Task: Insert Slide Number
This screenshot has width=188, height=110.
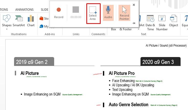Action: point(162,23)
